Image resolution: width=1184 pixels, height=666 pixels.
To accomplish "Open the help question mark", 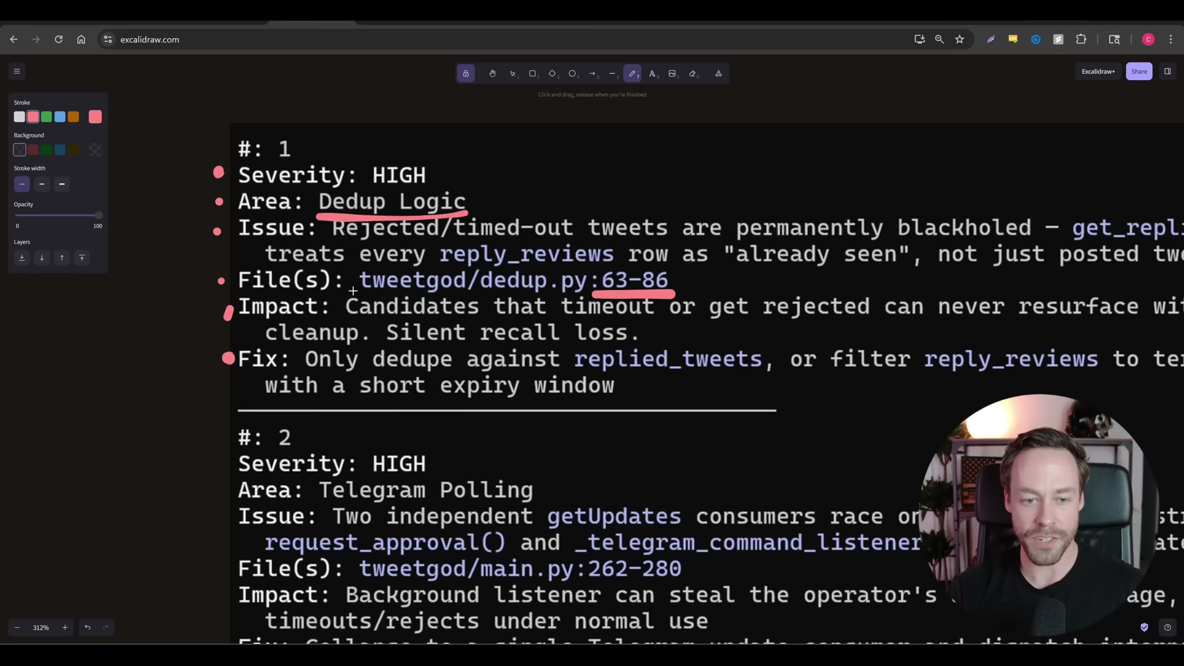I will 1167,627.
